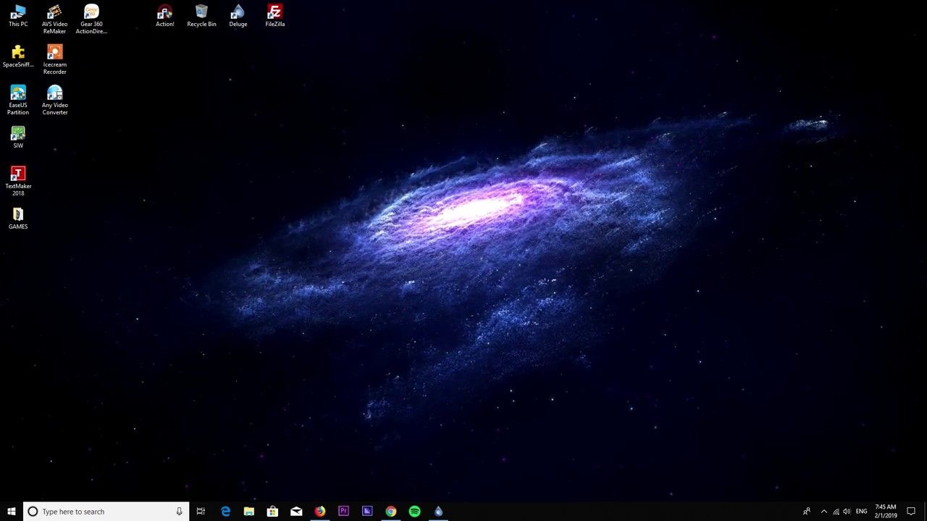927x521 pixels.
Task: Launch Icecream Recorder shortcut
Action: pyautogui.click(x=55, y=60)
